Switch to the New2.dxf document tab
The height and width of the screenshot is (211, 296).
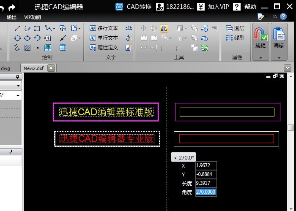point(33,68)
